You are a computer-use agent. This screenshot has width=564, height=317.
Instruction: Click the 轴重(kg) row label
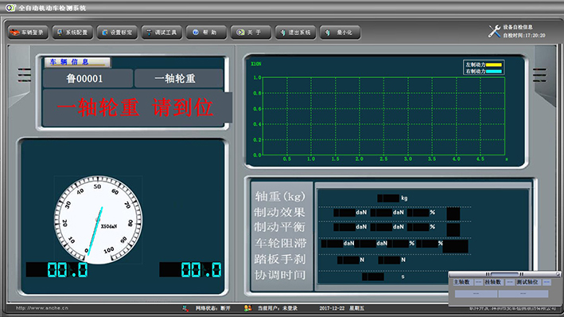pyautogui.click(x=280, y=196)
